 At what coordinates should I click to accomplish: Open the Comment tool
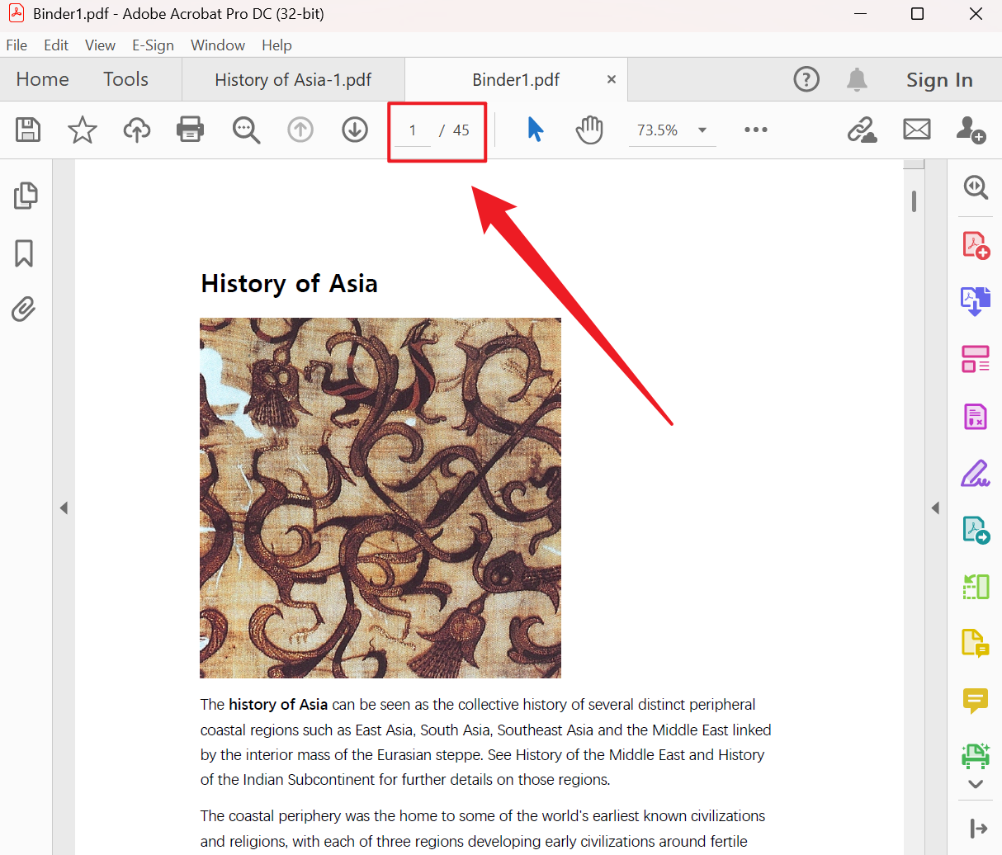pos(976,701)
